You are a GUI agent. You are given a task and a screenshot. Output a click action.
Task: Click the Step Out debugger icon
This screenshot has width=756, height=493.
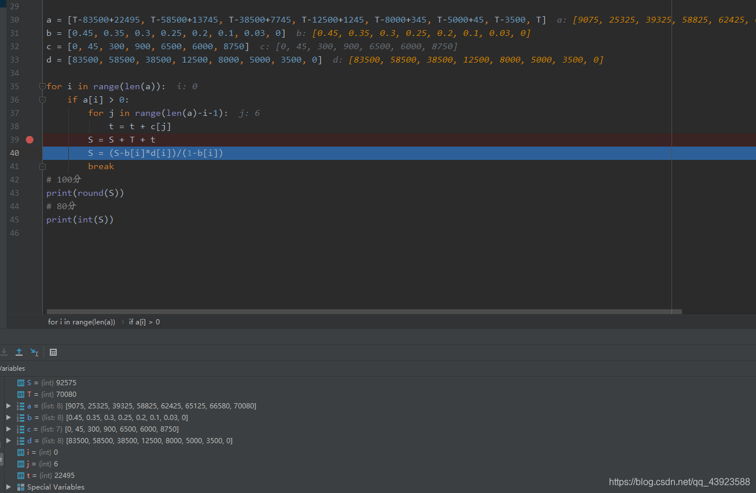point(19,352)
